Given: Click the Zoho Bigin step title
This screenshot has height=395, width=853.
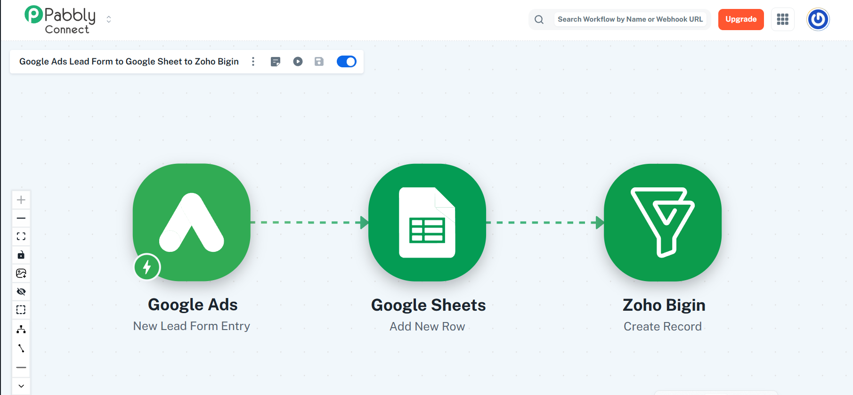Looking at the screenshot, I should (x=664, y=305).
